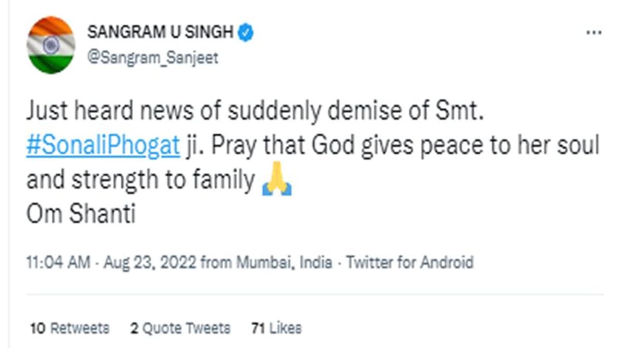This screenshot has height=348, width=617.
Task: Click the "and strength to family" text
Action: click(140, 181)
